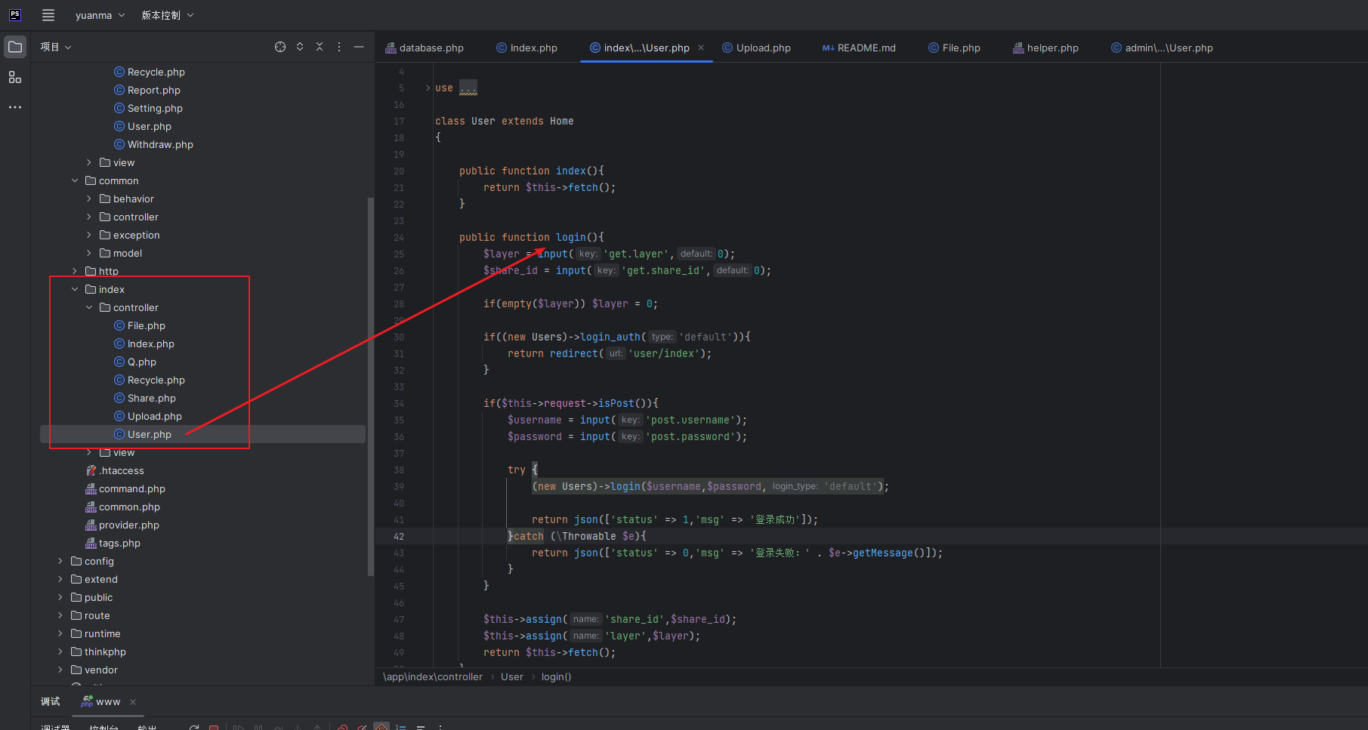Switch to README.md tab
1368x730 pixels.
[x=859, y=48]
